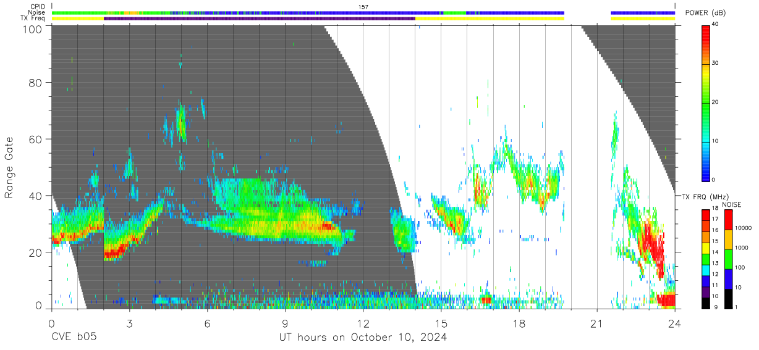Click y-axis tick label '80'

pos(36,83)
